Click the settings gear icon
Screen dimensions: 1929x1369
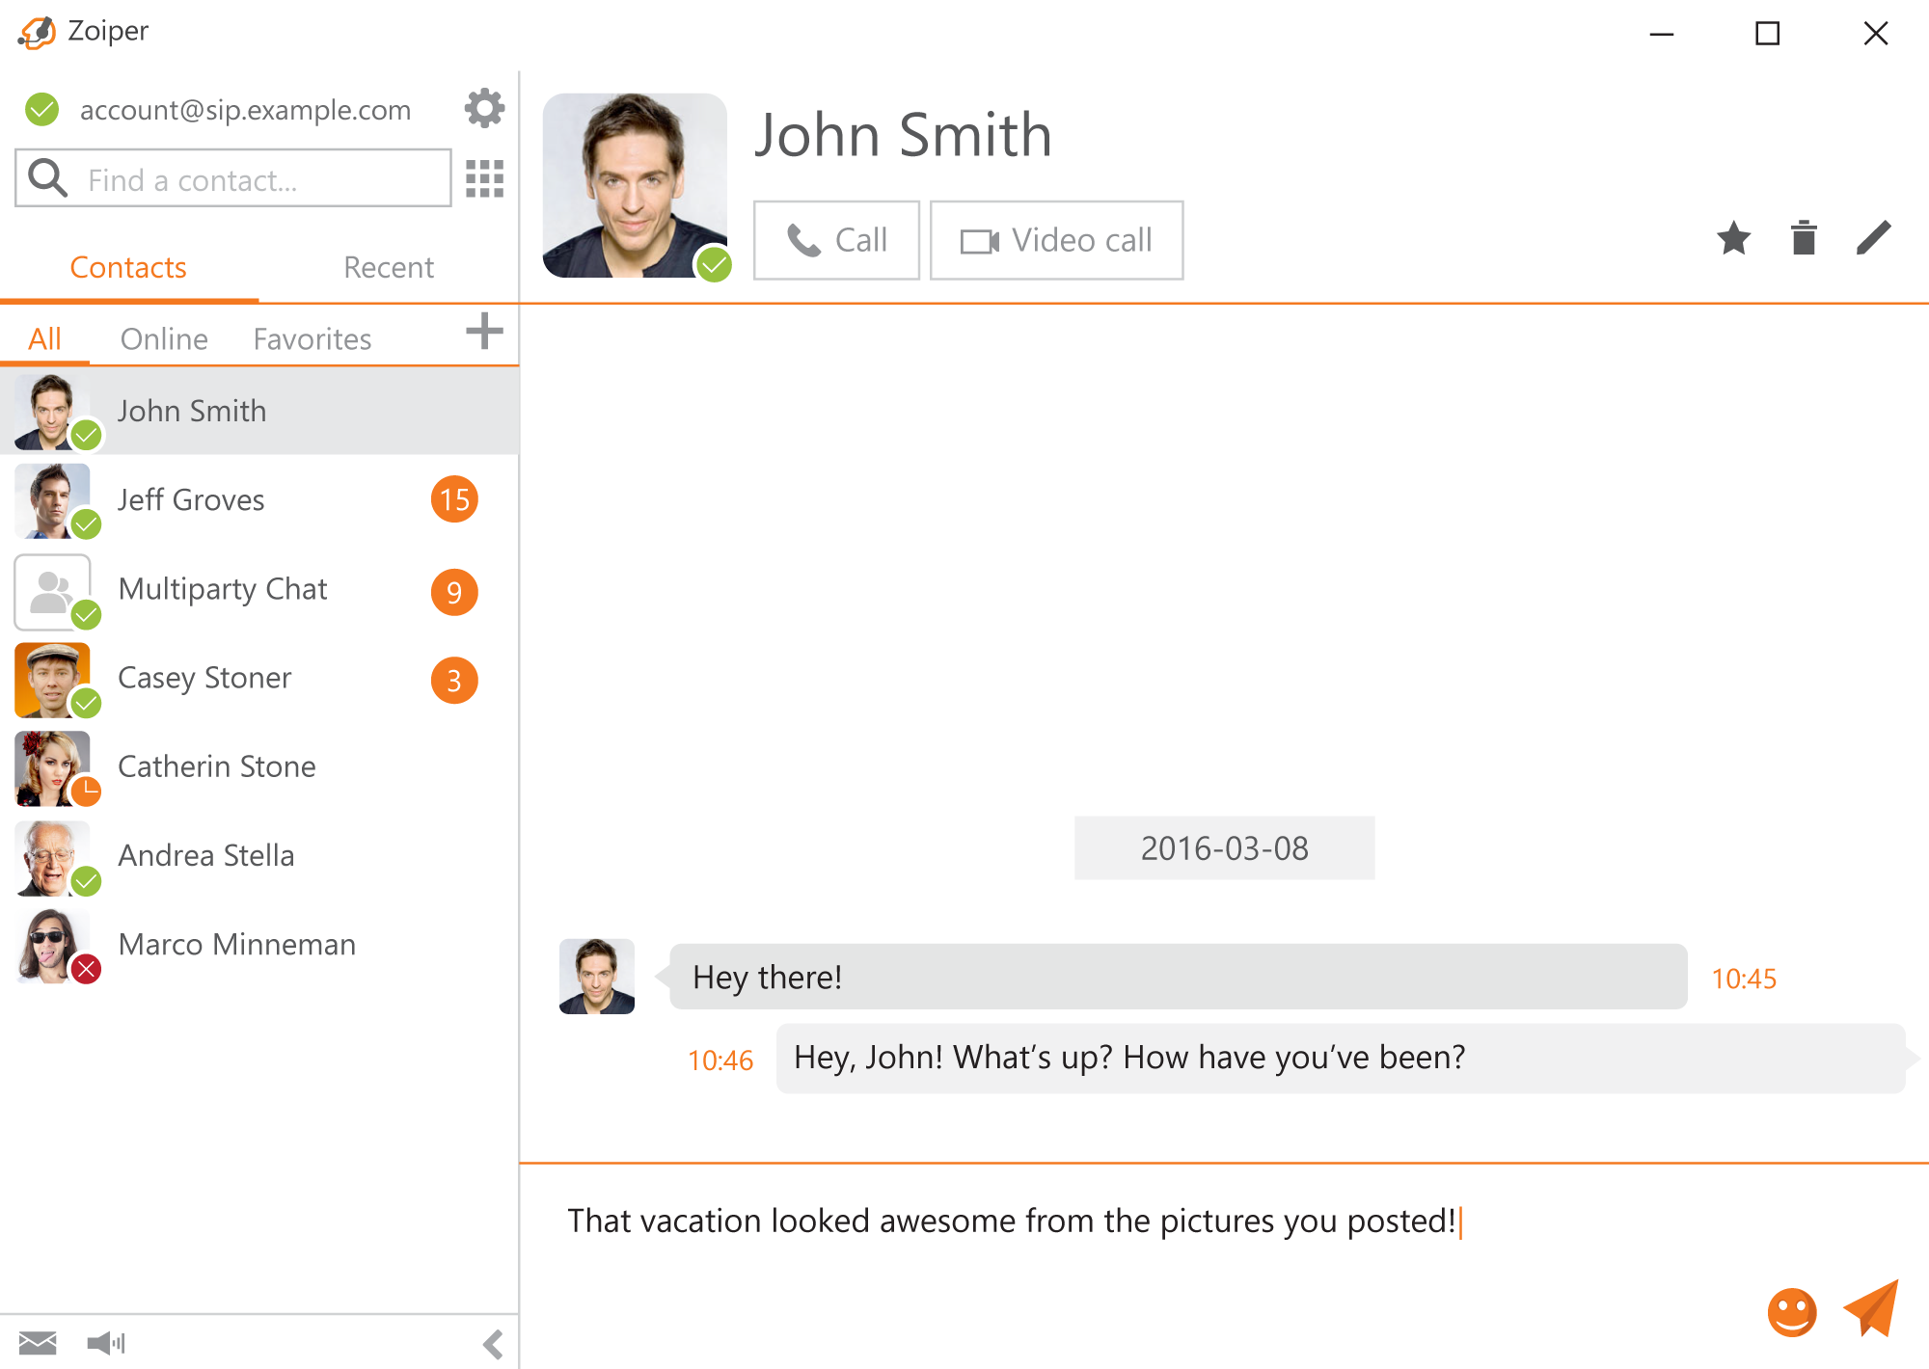click(483, 107)
